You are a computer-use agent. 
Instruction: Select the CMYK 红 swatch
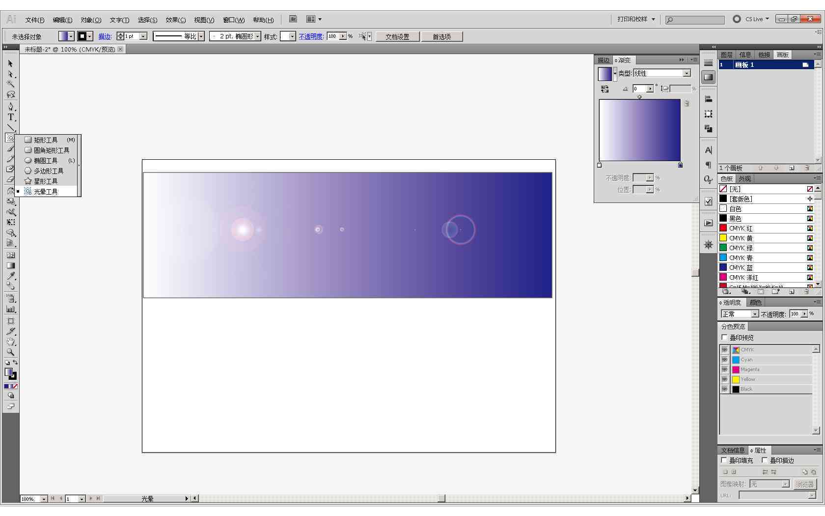click(766, 228)
